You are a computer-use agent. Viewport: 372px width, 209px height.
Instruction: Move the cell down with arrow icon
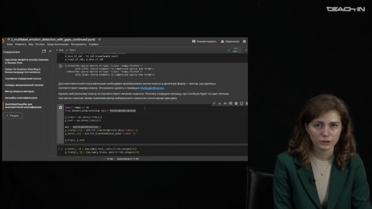click(220, 104)
